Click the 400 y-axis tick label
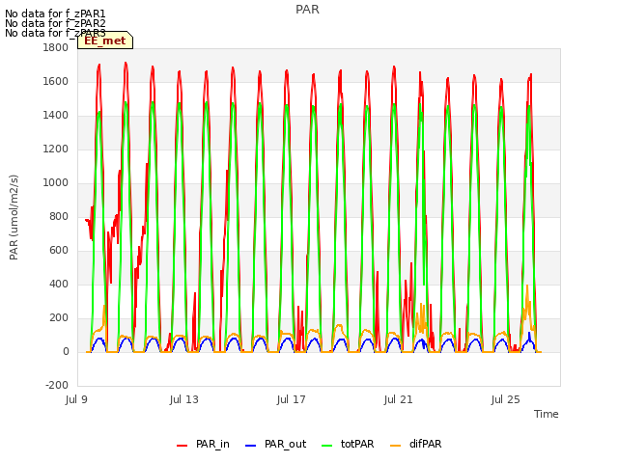The height and width of the screenshot is (463, 618). click(59, 284)
